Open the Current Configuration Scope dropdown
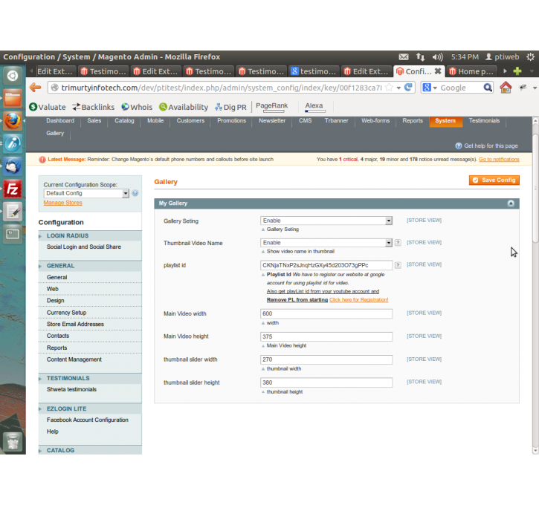Screen dimensions: 539x505 point(86,193)
